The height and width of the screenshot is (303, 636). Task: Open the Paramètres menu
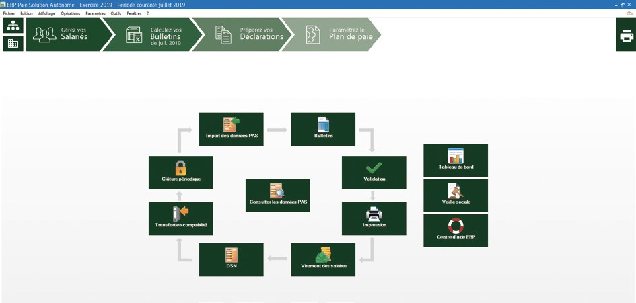tap(96, 13)
